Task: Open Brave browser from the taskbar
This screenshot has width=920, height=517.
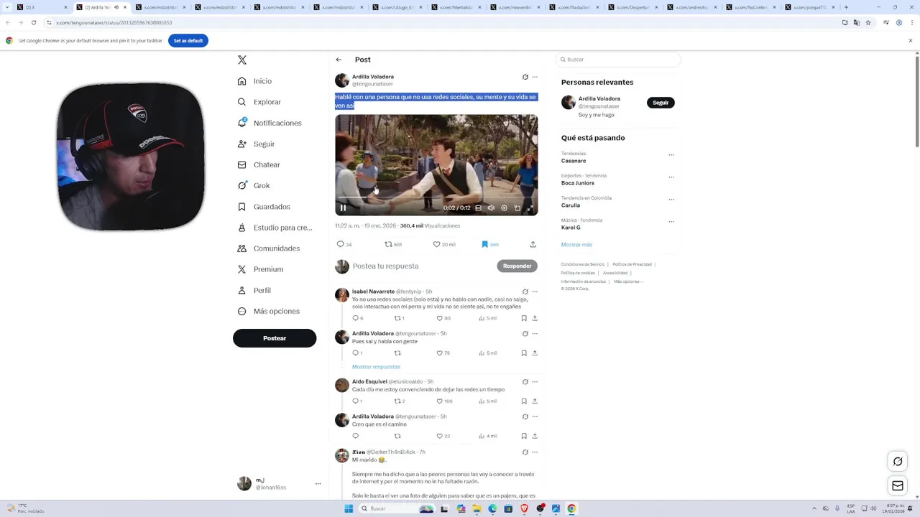Action: [524, 508]
